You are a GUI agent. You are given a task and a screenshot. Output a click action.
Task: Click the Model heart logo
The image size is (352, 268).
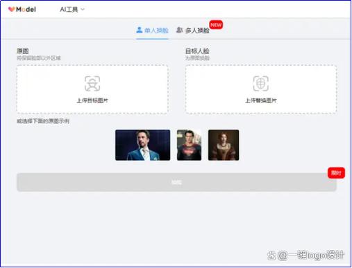(x=22, y=9)
